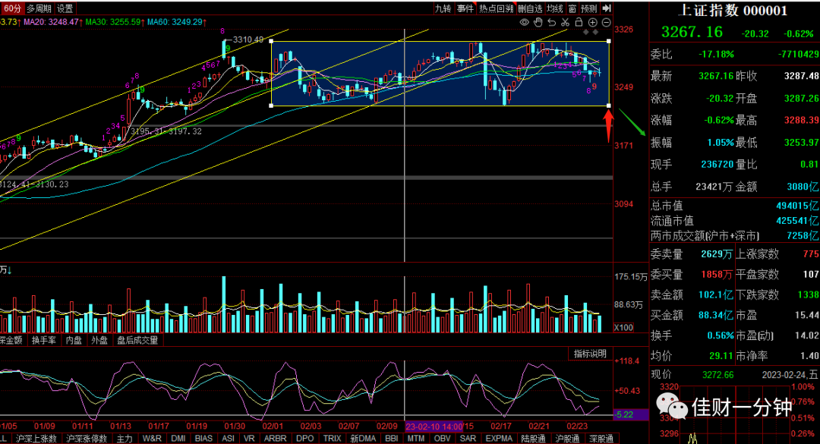
Task: Toggle the unlock padlock icon
Action: click(579, 22)
